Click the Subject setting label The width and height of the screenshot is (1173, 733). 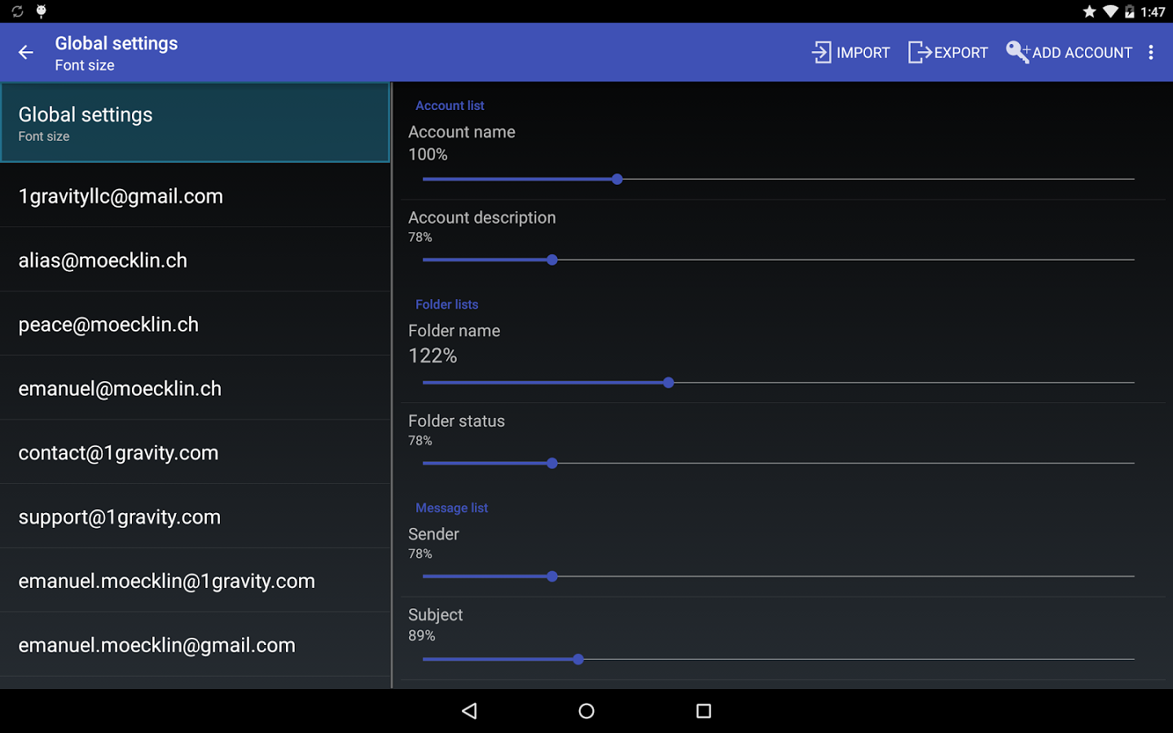coord(436,615)
